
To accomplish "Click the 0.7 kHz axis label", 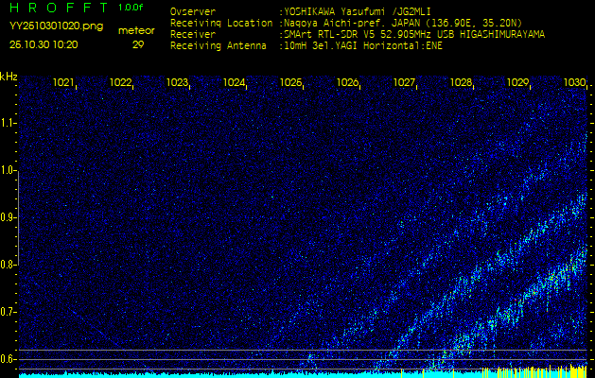I will pyautogui.click(x=9, y=312).
